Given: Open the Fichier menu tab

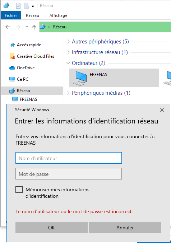Looking at the screenshot, I should [x=11, y=15].
